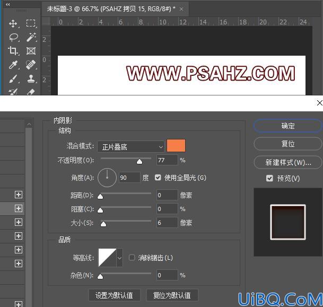This screenshot has width=323, height=307.
Task: Open the 等高线 contour thumbnail editor
Action: point(107,258)
